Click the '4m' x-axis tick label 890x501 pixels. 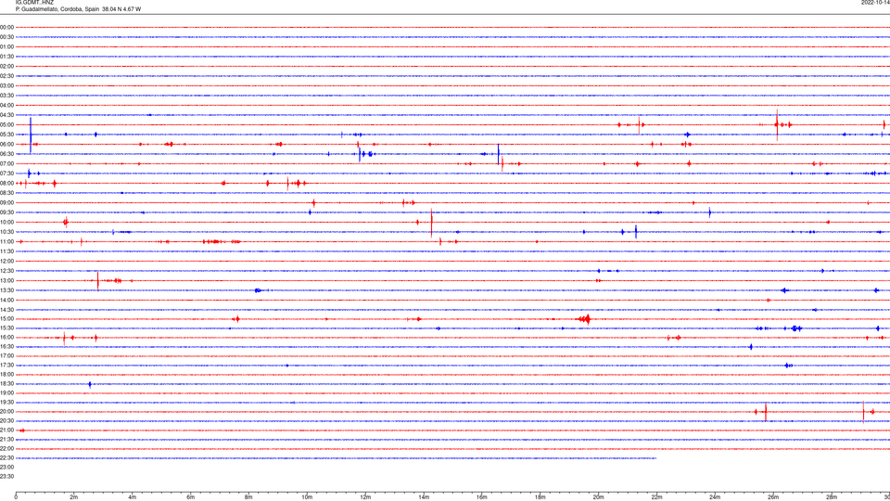click(133, 497)
